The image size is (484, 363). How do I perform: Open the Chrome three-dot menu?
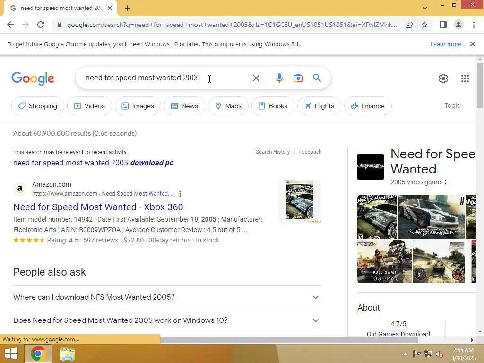(x=474, y=25)
